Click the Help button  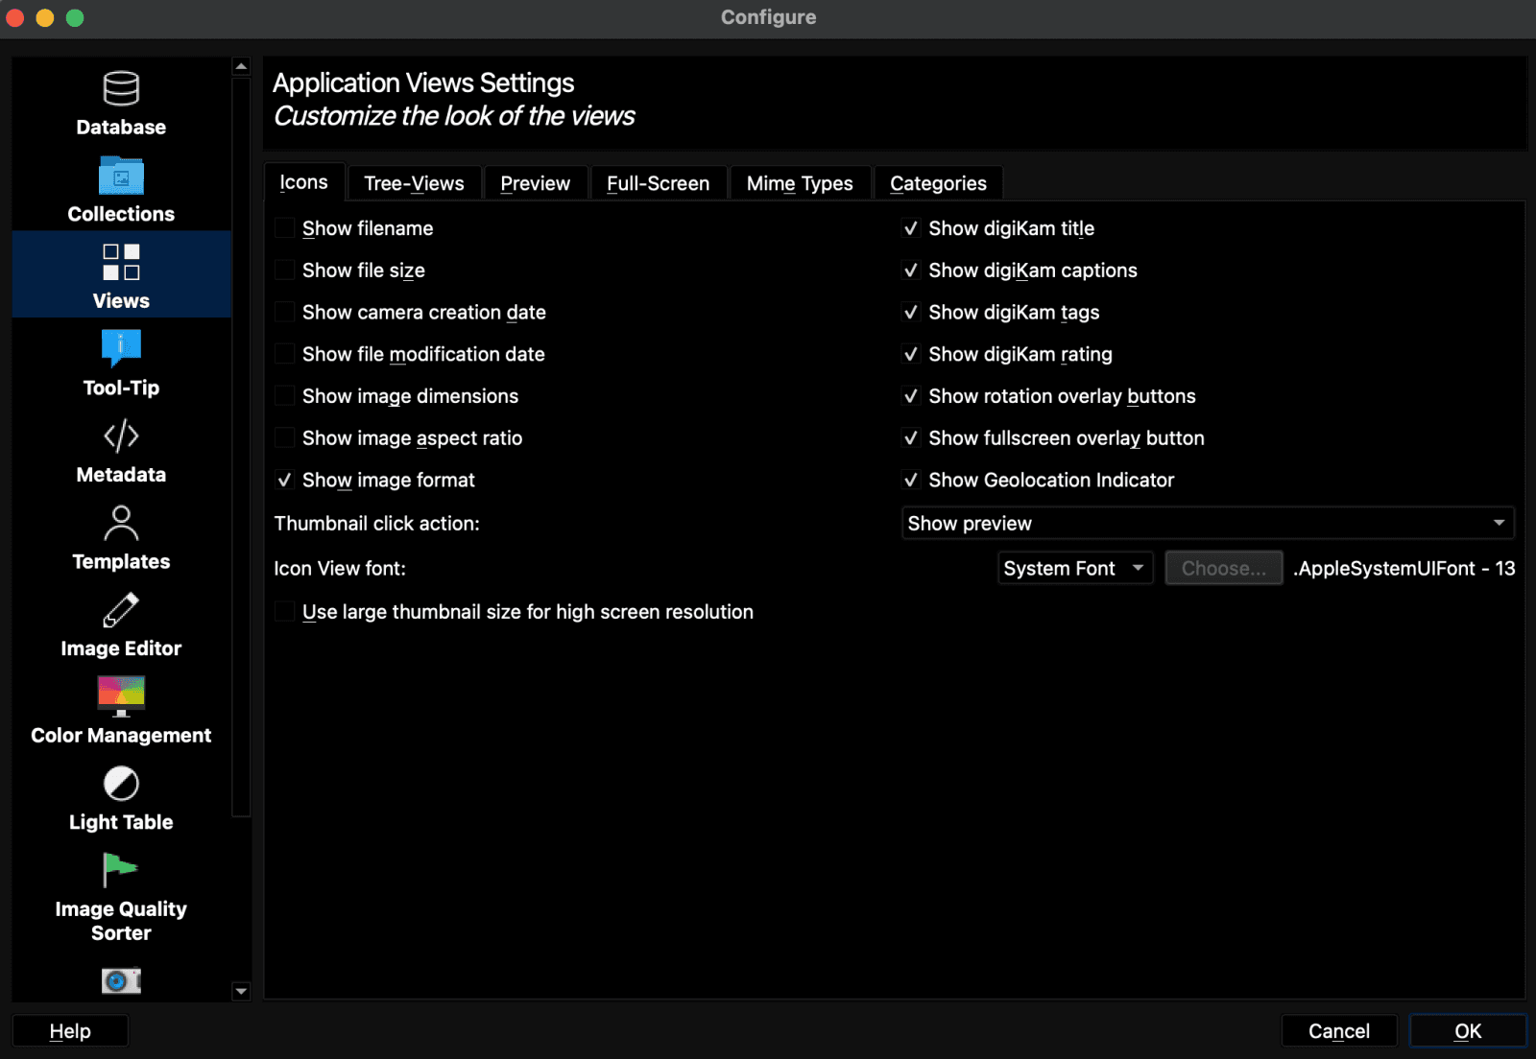[x=69, y=1030]
